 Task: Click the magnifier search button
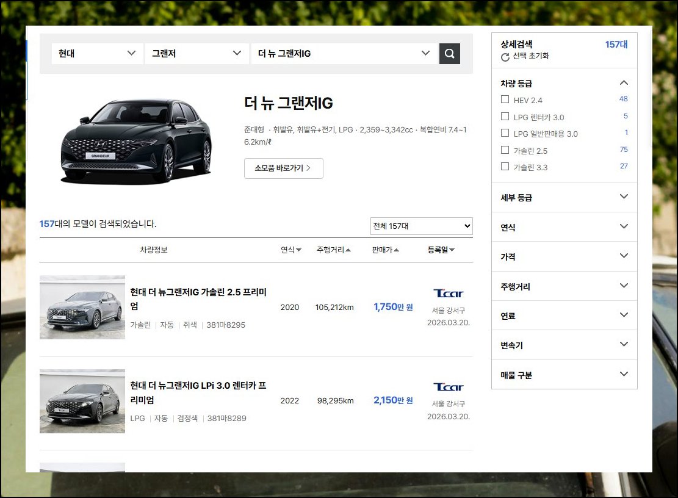(x=449, y=54)
